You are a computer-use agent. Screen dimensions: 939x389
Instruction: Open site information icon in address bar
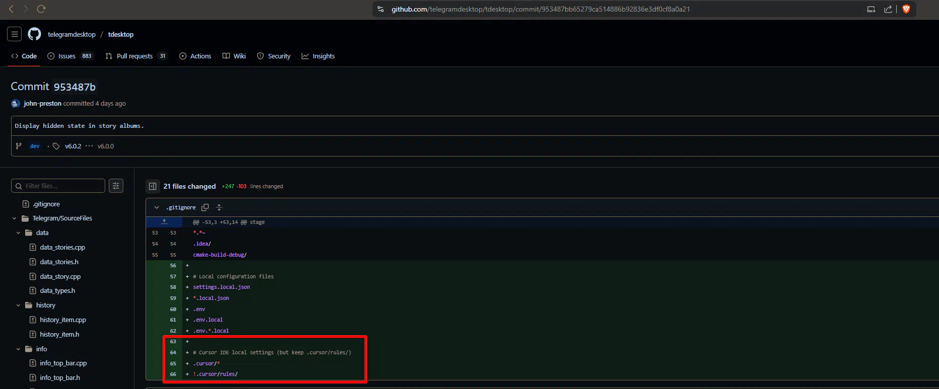click(x=381, y=9)
